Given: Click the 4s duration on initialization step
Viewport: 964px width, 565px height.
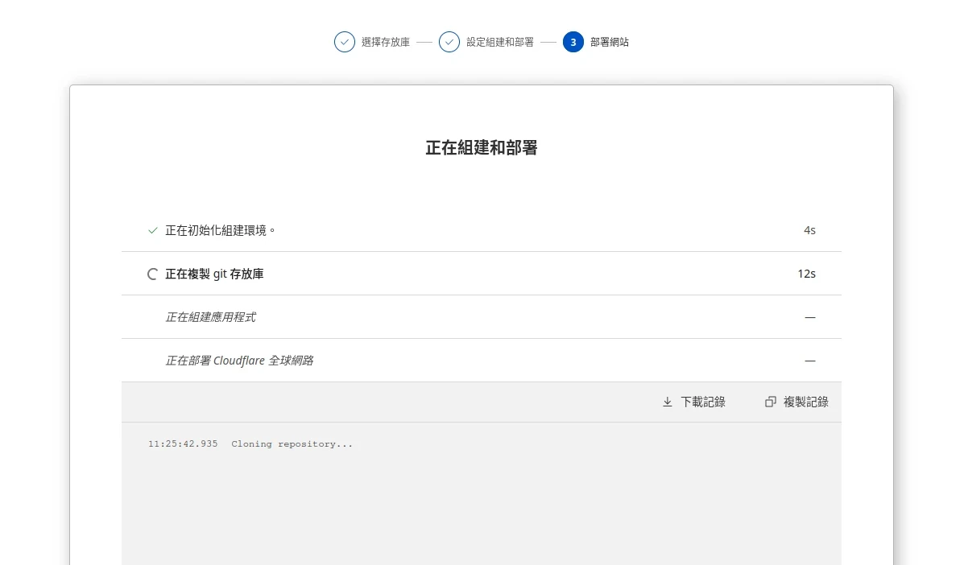Looking at the screenshot, I should [809, 230].
